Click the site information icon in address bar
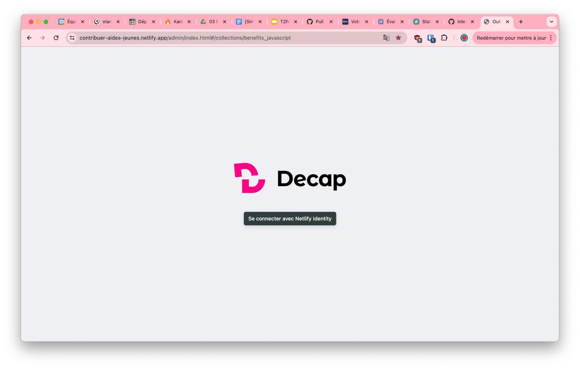Screen dimensions: 580x369 click(72, 38)
